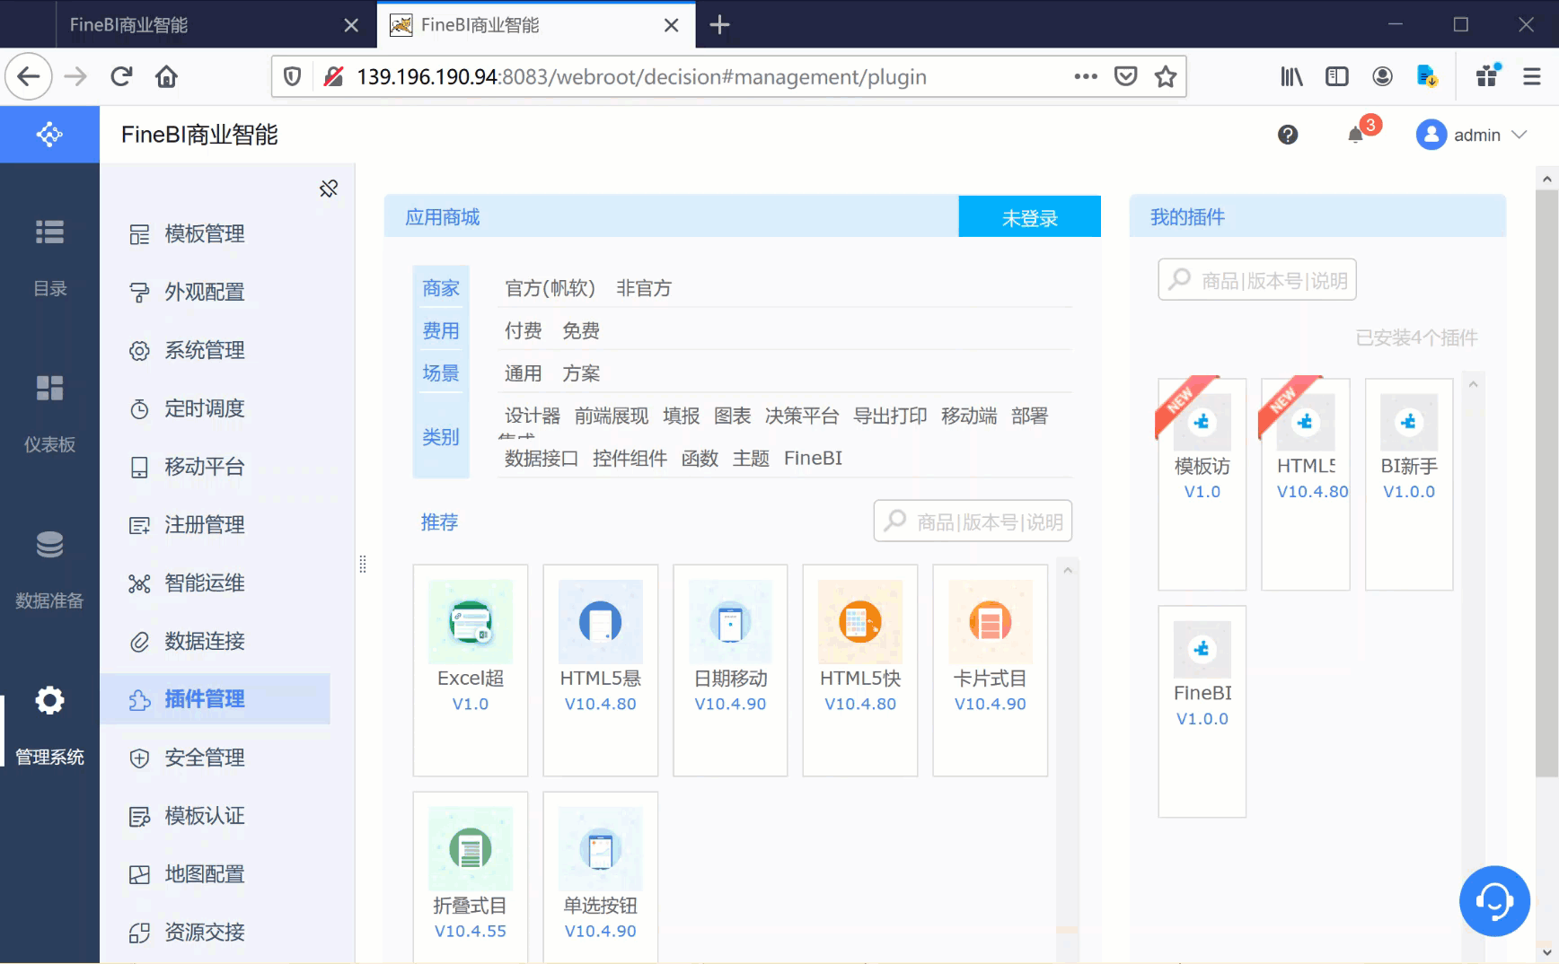Image resolution: width=1559 pixels, height=964 pixels.
Task: Click the admin user avatar icon
Action: pyautogui.click(x=1431, y=135)
